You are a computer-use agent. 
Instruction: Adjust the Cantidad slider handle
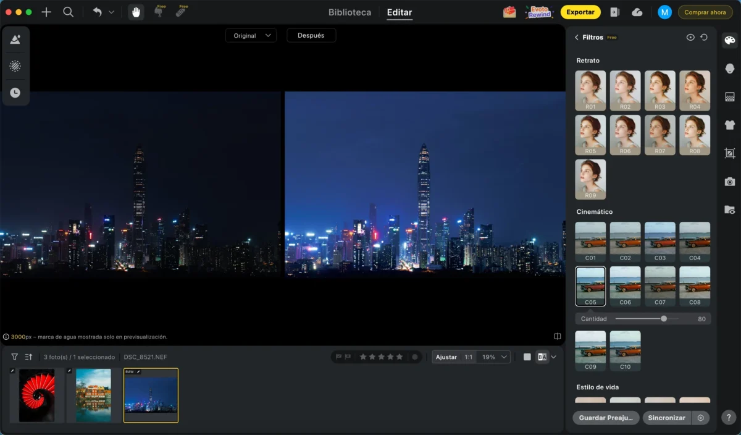point(664,319)
